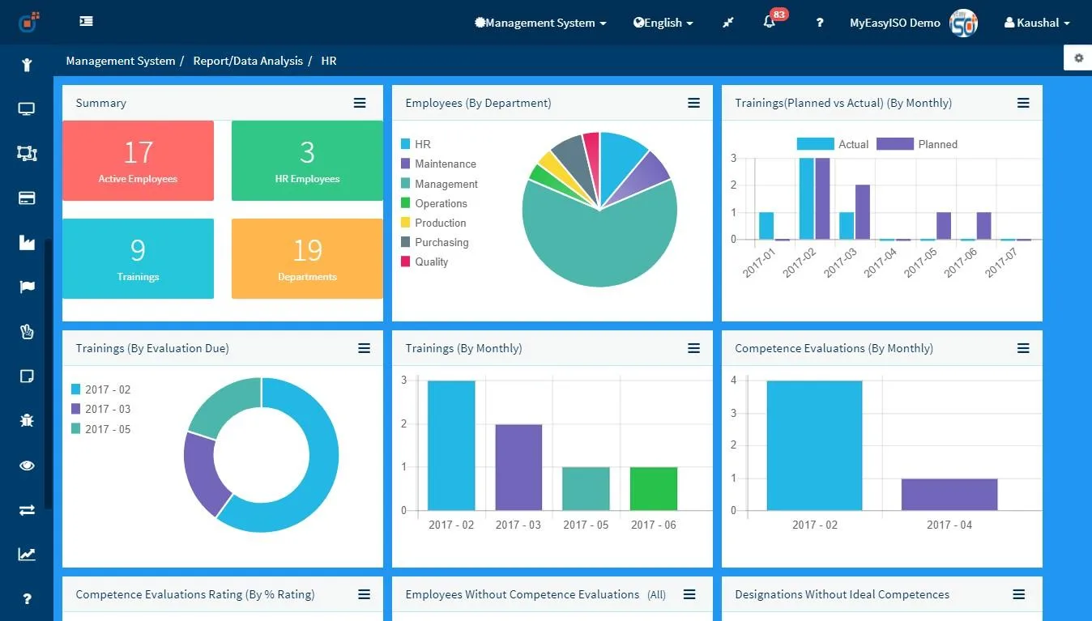1092x621 pixels.
Task: Open the bug icon in sidebar
Action: point(27,420)
